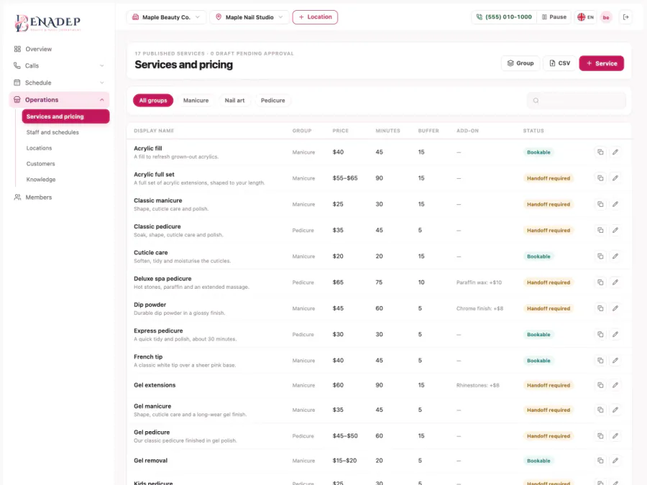Screen dimensions: 647x485
Task: Duplicate the French tip service
Action: [x=600, y=361]
